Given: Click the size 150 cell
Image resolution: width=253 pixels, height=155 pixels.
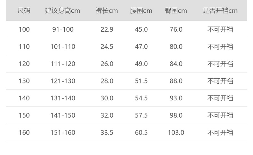Looking at the screenshot, I should (x=24, y=115).
